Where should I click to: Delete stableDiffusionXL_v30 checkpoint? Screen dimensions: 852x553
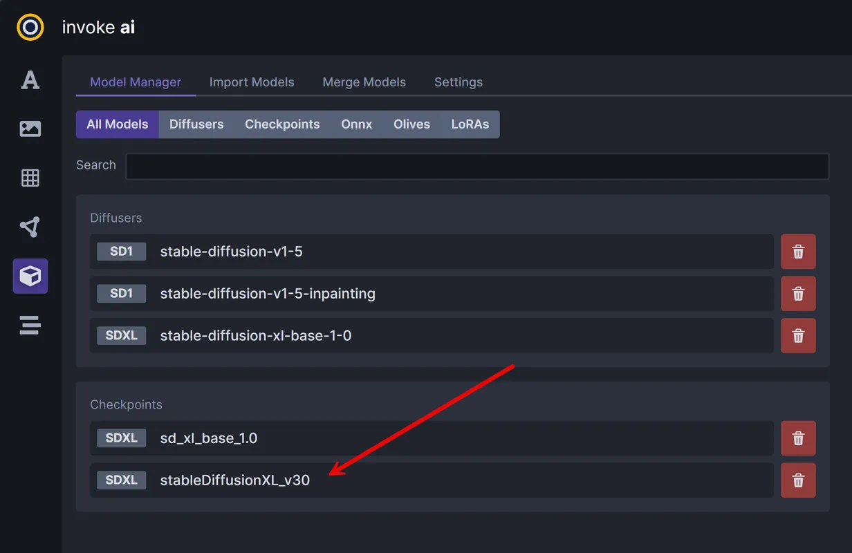point(798,480)
